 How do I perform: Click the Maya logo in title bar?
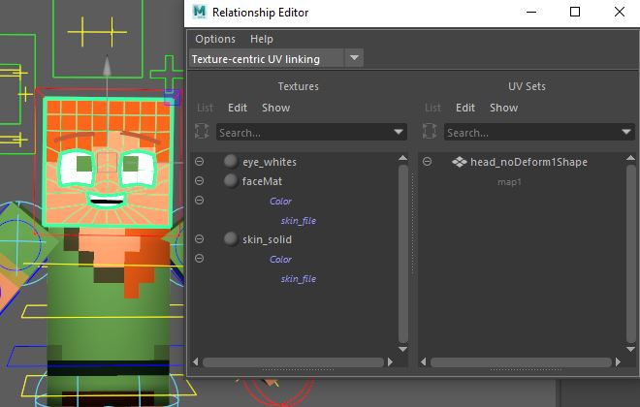pyautogui.click(x=200, y=12)
